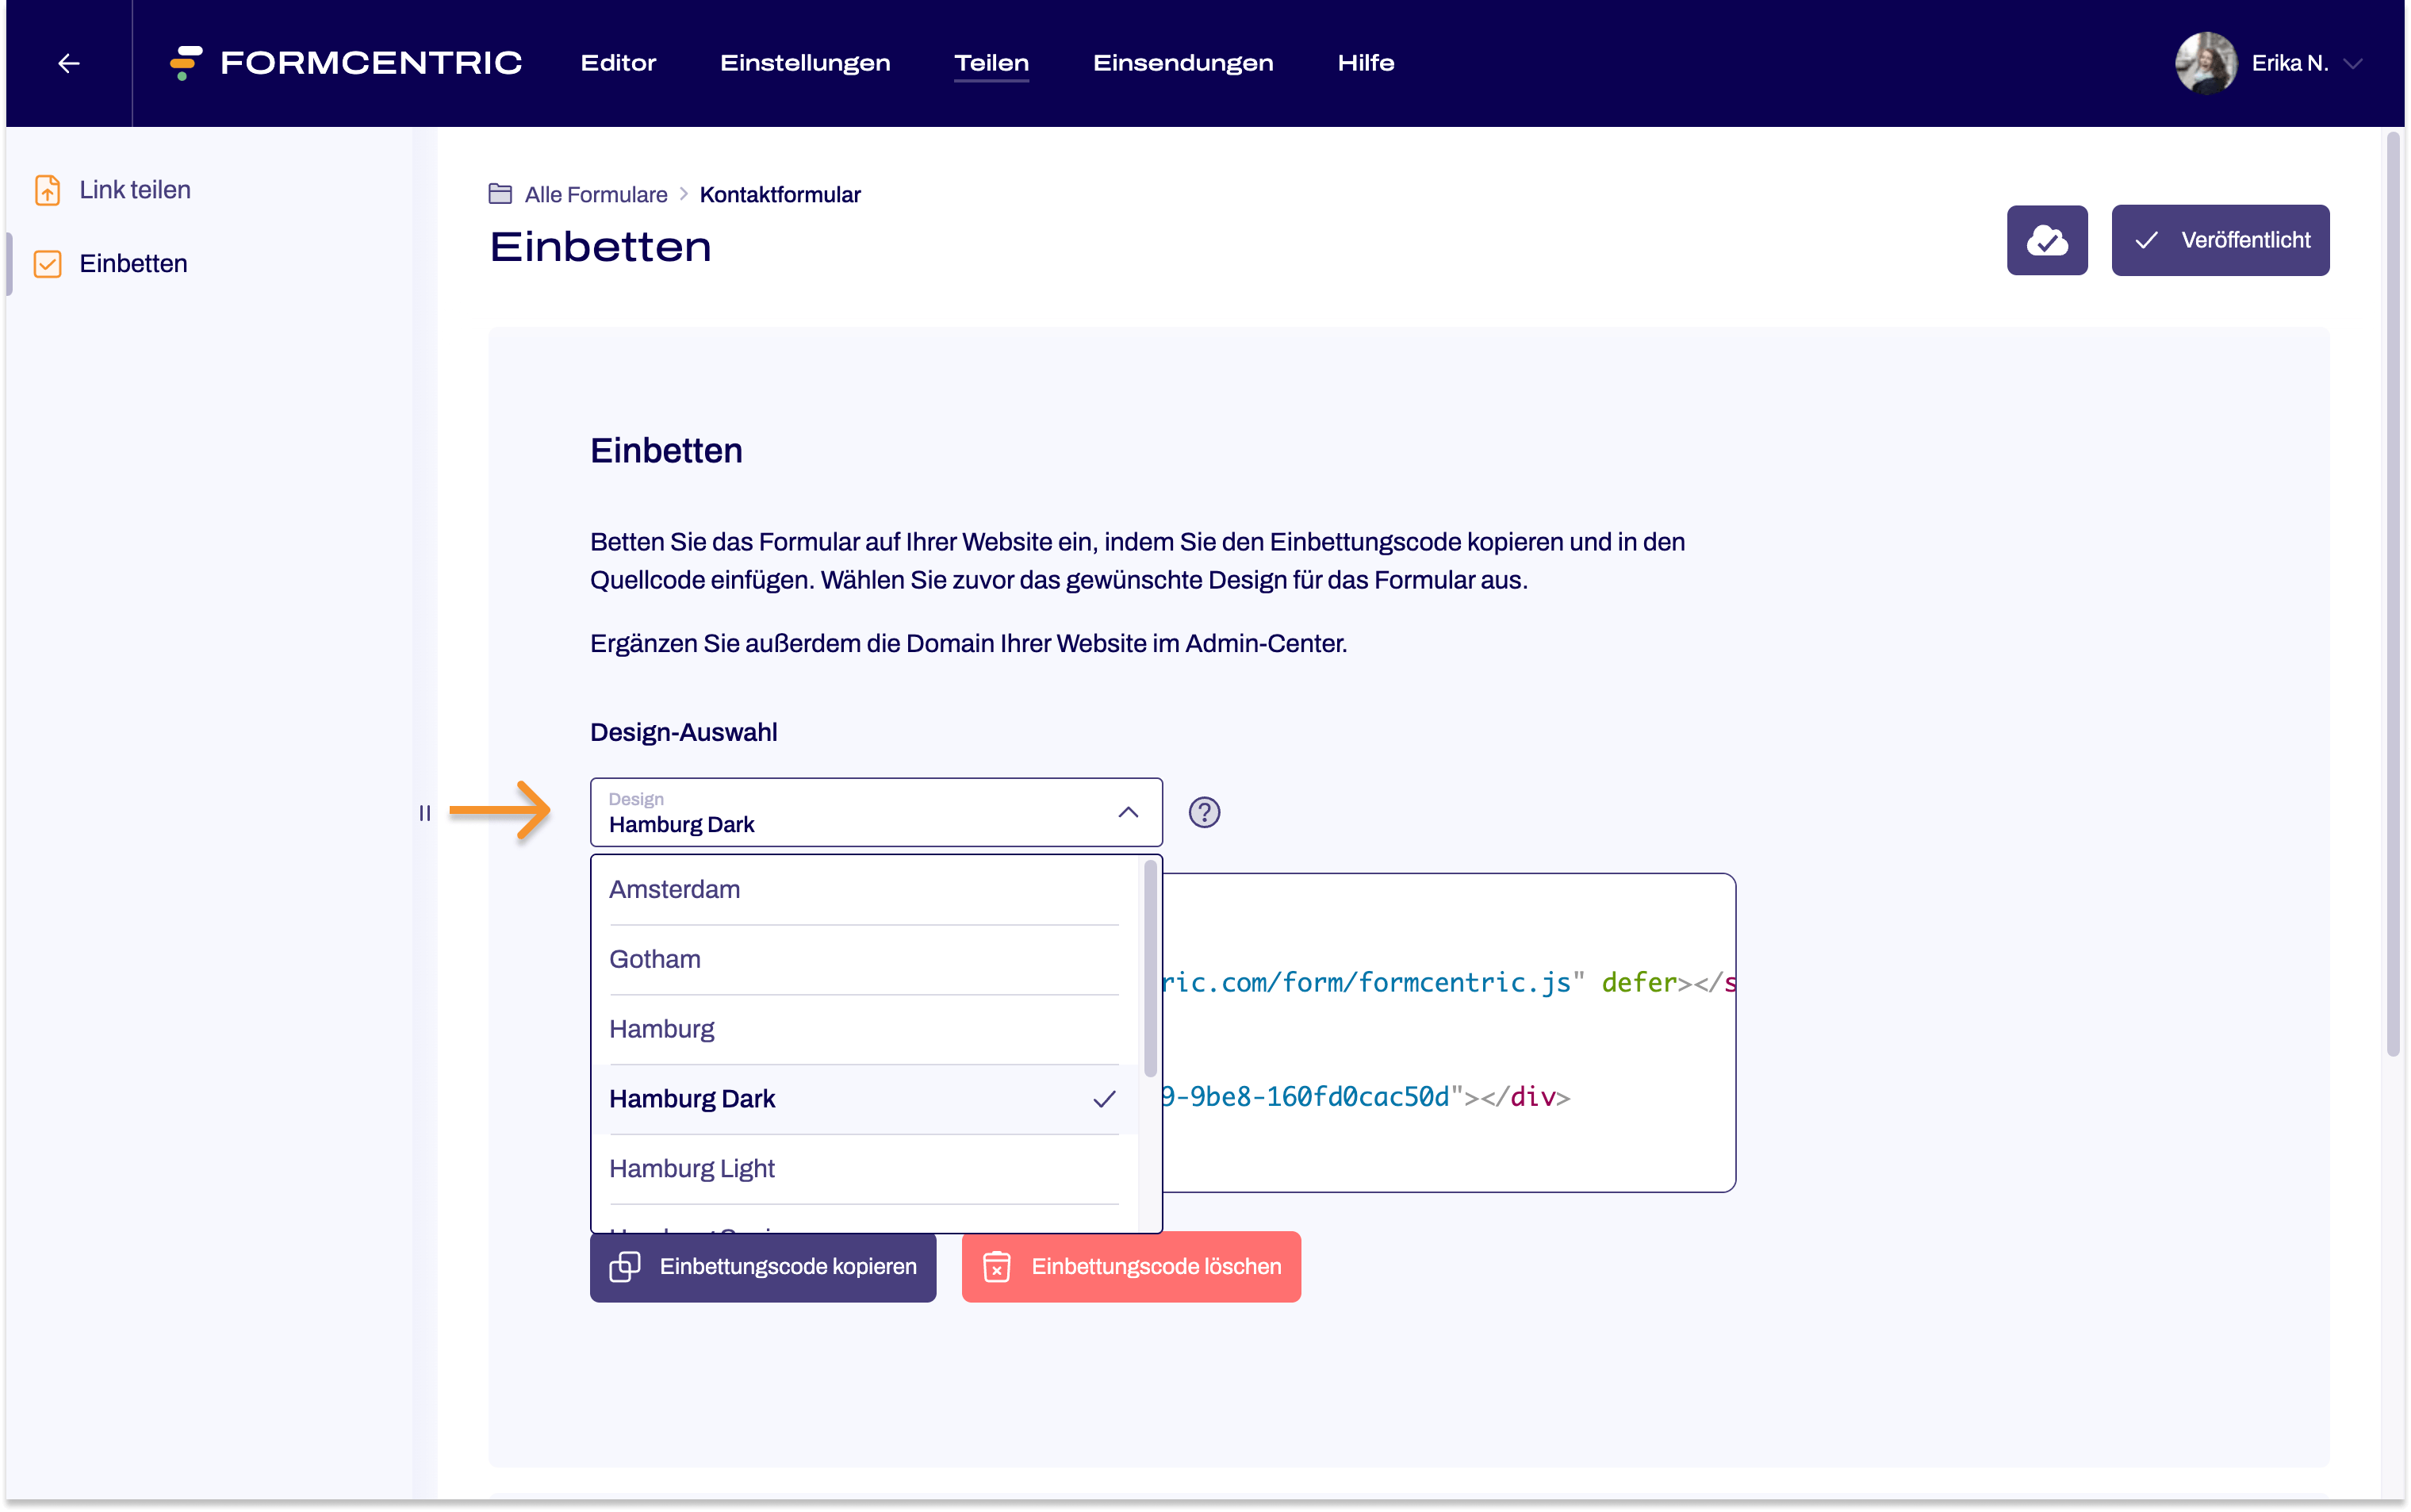Click the save/upload cloud icon
The image size is (2411, 1512).
pos(2047,240)
